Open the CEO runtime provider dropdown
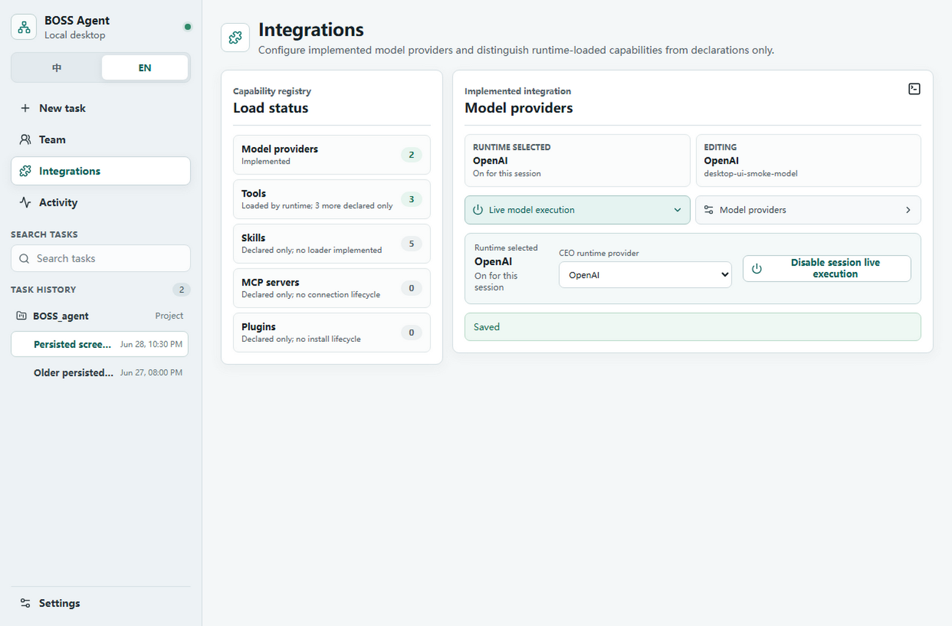The image size is (952, 626). click(645, 275)
